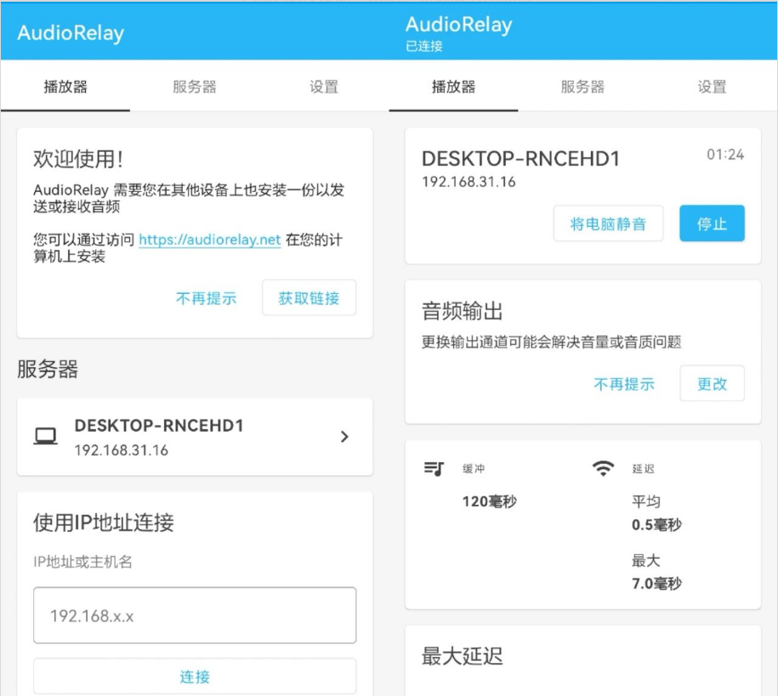Stop playback with the 停止 button
The image size is (778, 696).
(x=712, y=224)
